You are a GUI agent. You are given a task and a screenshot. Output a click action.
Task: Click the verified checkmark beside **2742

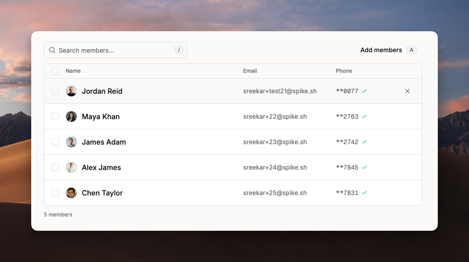pos(364,142)
